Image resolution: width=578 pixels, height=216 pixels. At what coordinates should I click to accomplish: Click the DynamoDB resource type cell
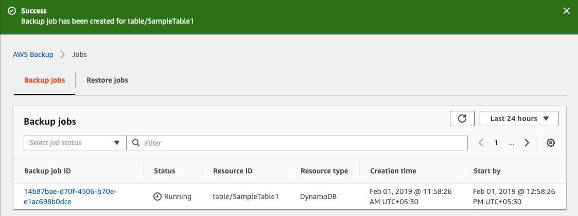click(x=318, y=197)
